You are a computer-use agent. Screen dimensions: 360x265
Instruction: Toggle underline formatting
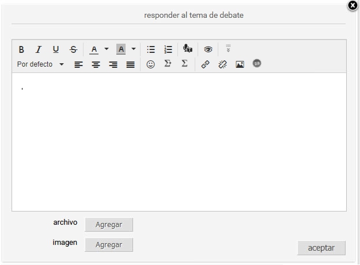(x=56, y=49)
